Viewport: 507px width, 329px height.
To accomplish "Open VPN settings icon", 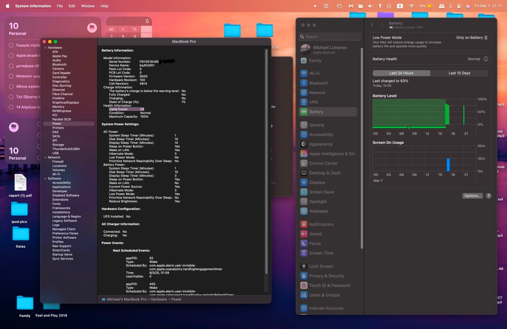I will click(x=304, y=102).
